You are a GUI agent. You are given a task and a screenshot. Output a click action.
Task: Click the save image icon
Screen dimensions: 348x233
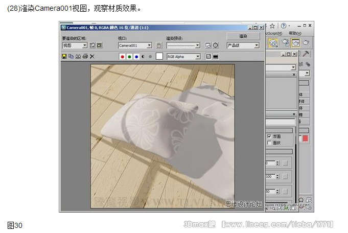pyautogui.click(x=64, y=56)
